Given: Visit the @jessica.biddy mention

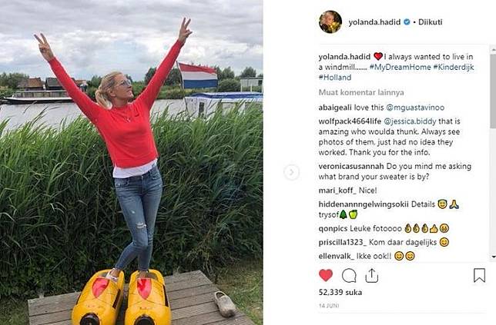Looking at the screenshot, I should click(x=410, y=121).
